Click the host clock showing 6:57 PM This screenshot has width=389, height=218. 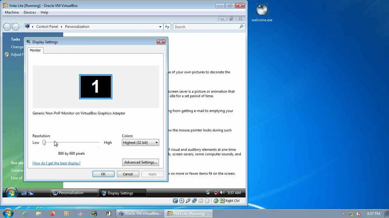[x=374, y=214]
